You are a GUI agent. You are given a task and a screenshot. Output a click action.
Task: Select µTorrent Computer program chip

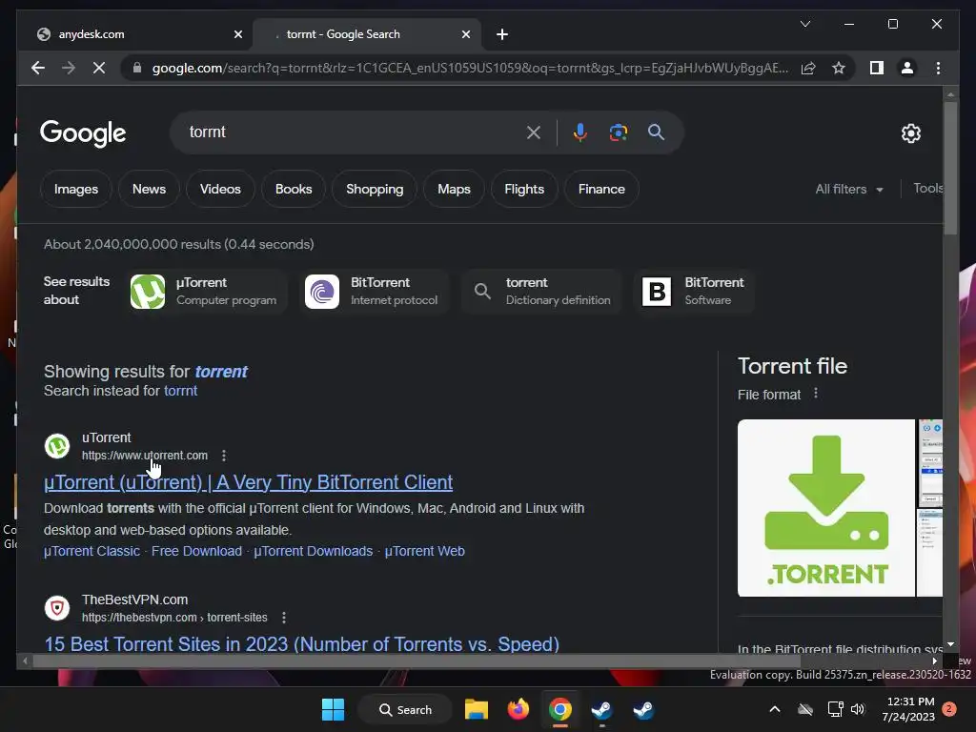click(x=206, y=291)
